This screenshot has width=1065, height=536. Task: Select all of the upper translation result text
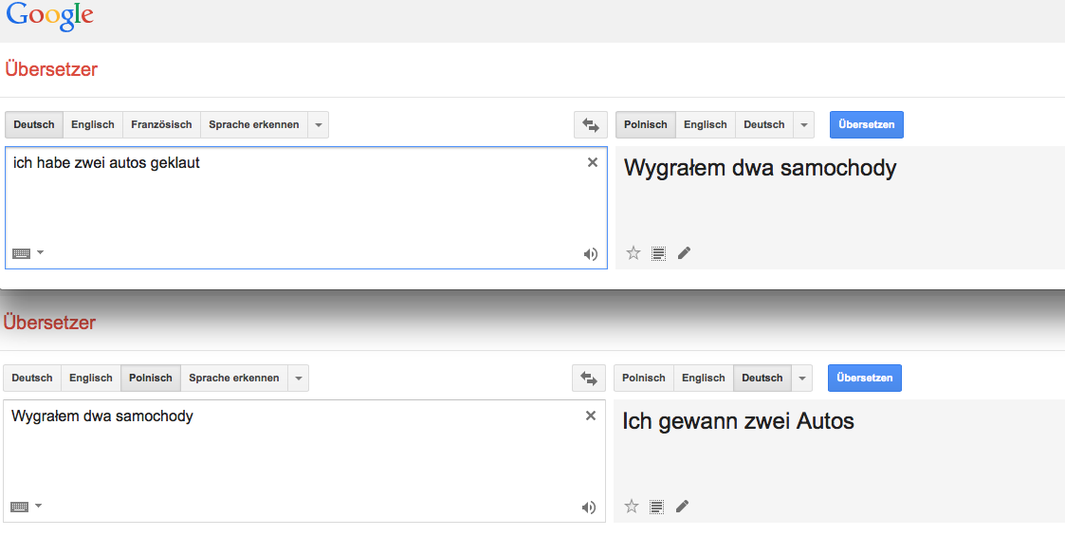(659, 253)
